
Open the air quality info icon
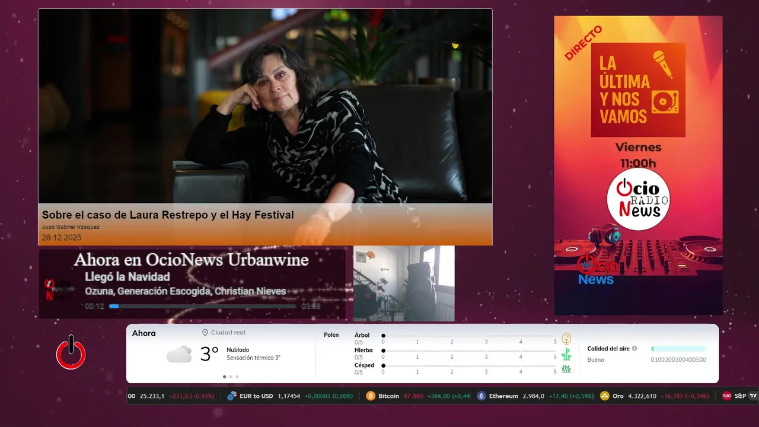coord(634,349)
